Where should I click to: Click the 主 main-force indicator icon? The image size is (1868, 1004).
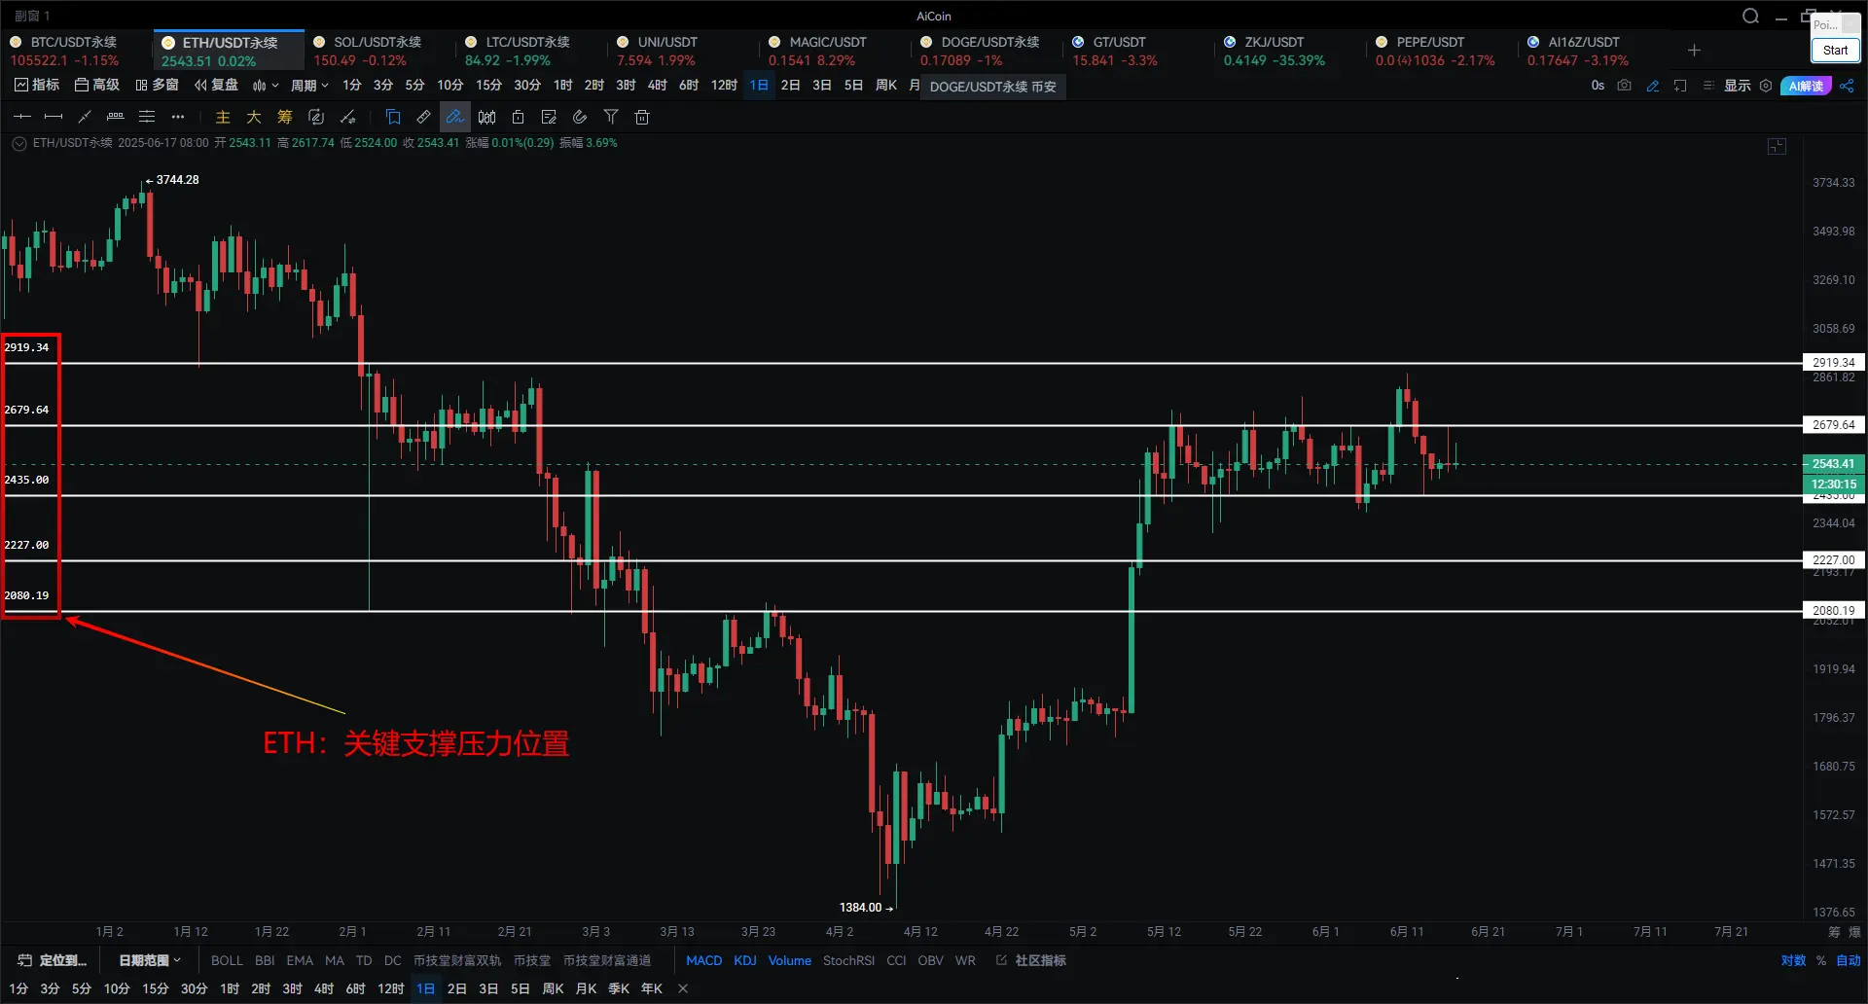(223, 117)
